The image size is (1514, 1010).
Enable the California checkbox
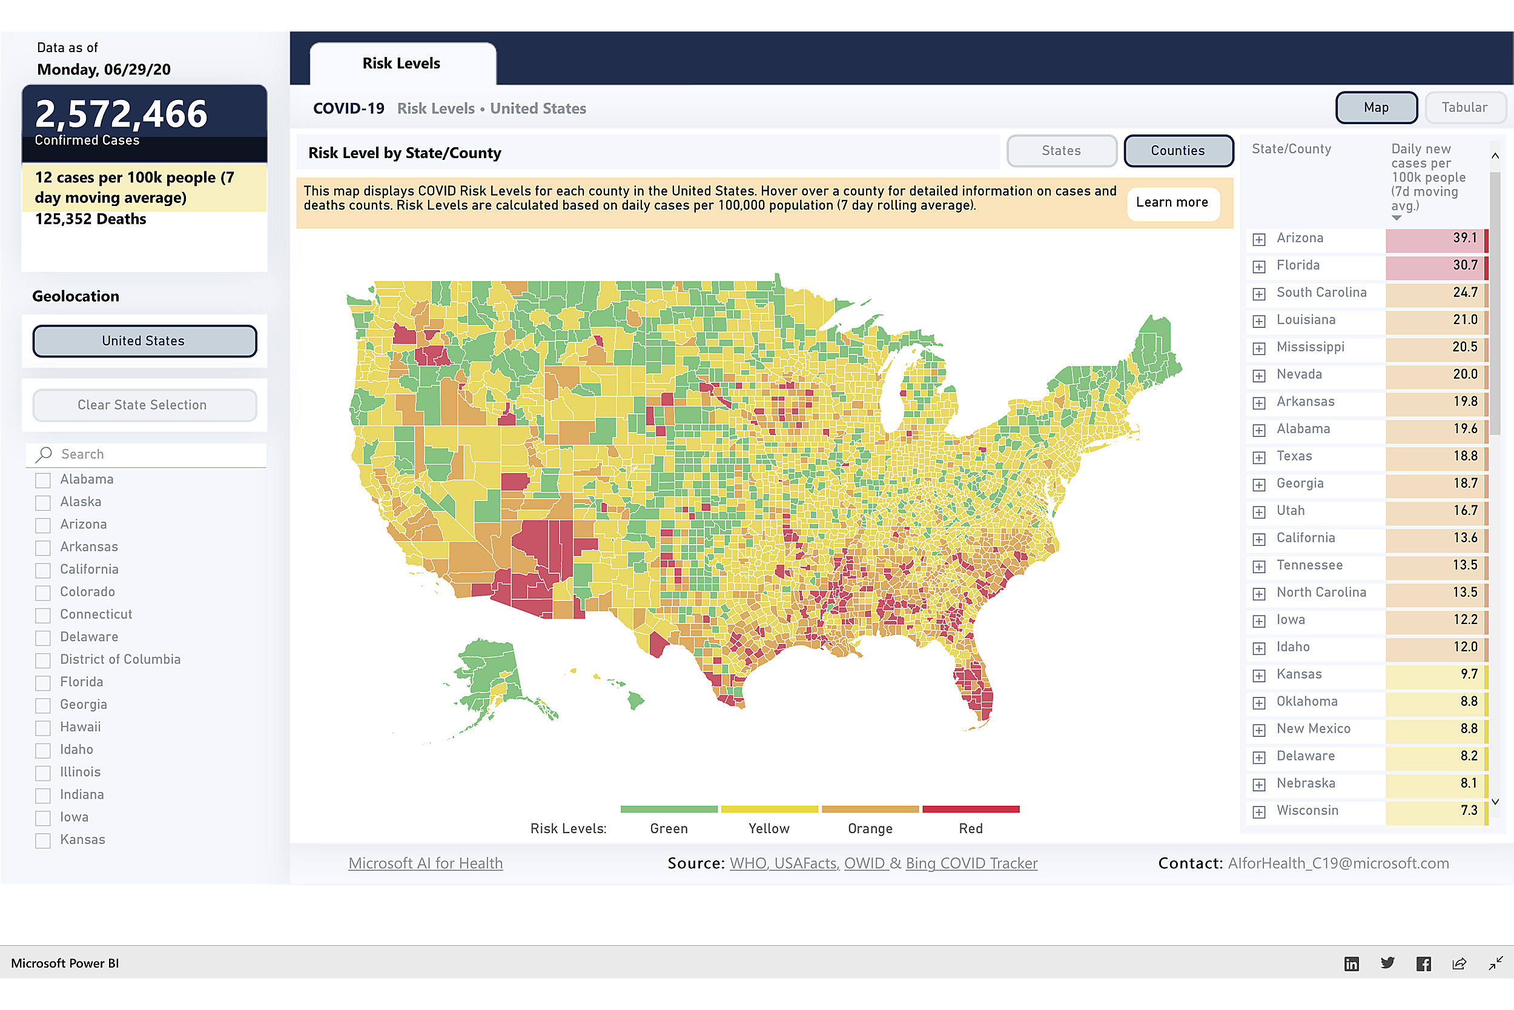pos(43,570)
